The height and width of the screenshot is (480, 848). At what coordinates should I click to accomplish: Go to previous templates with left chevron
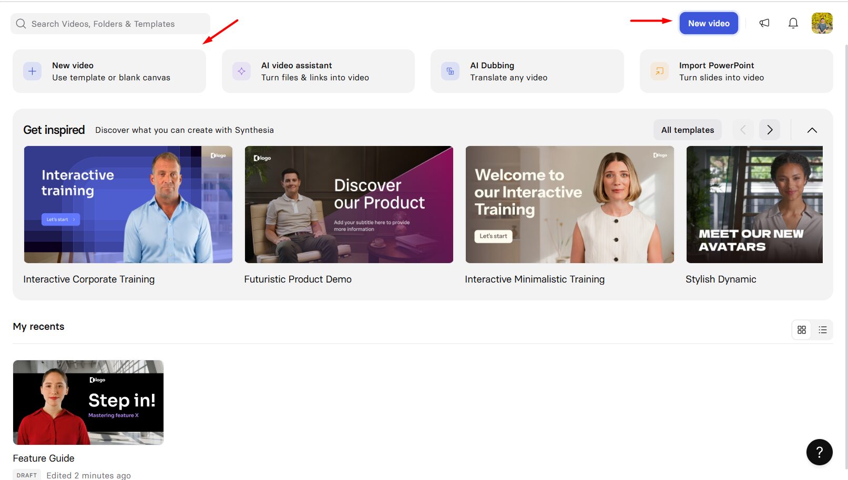743,130
